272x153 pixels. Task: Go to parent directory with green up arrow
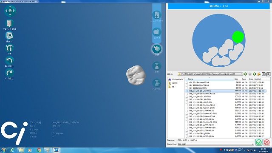[x=255, y=74]
